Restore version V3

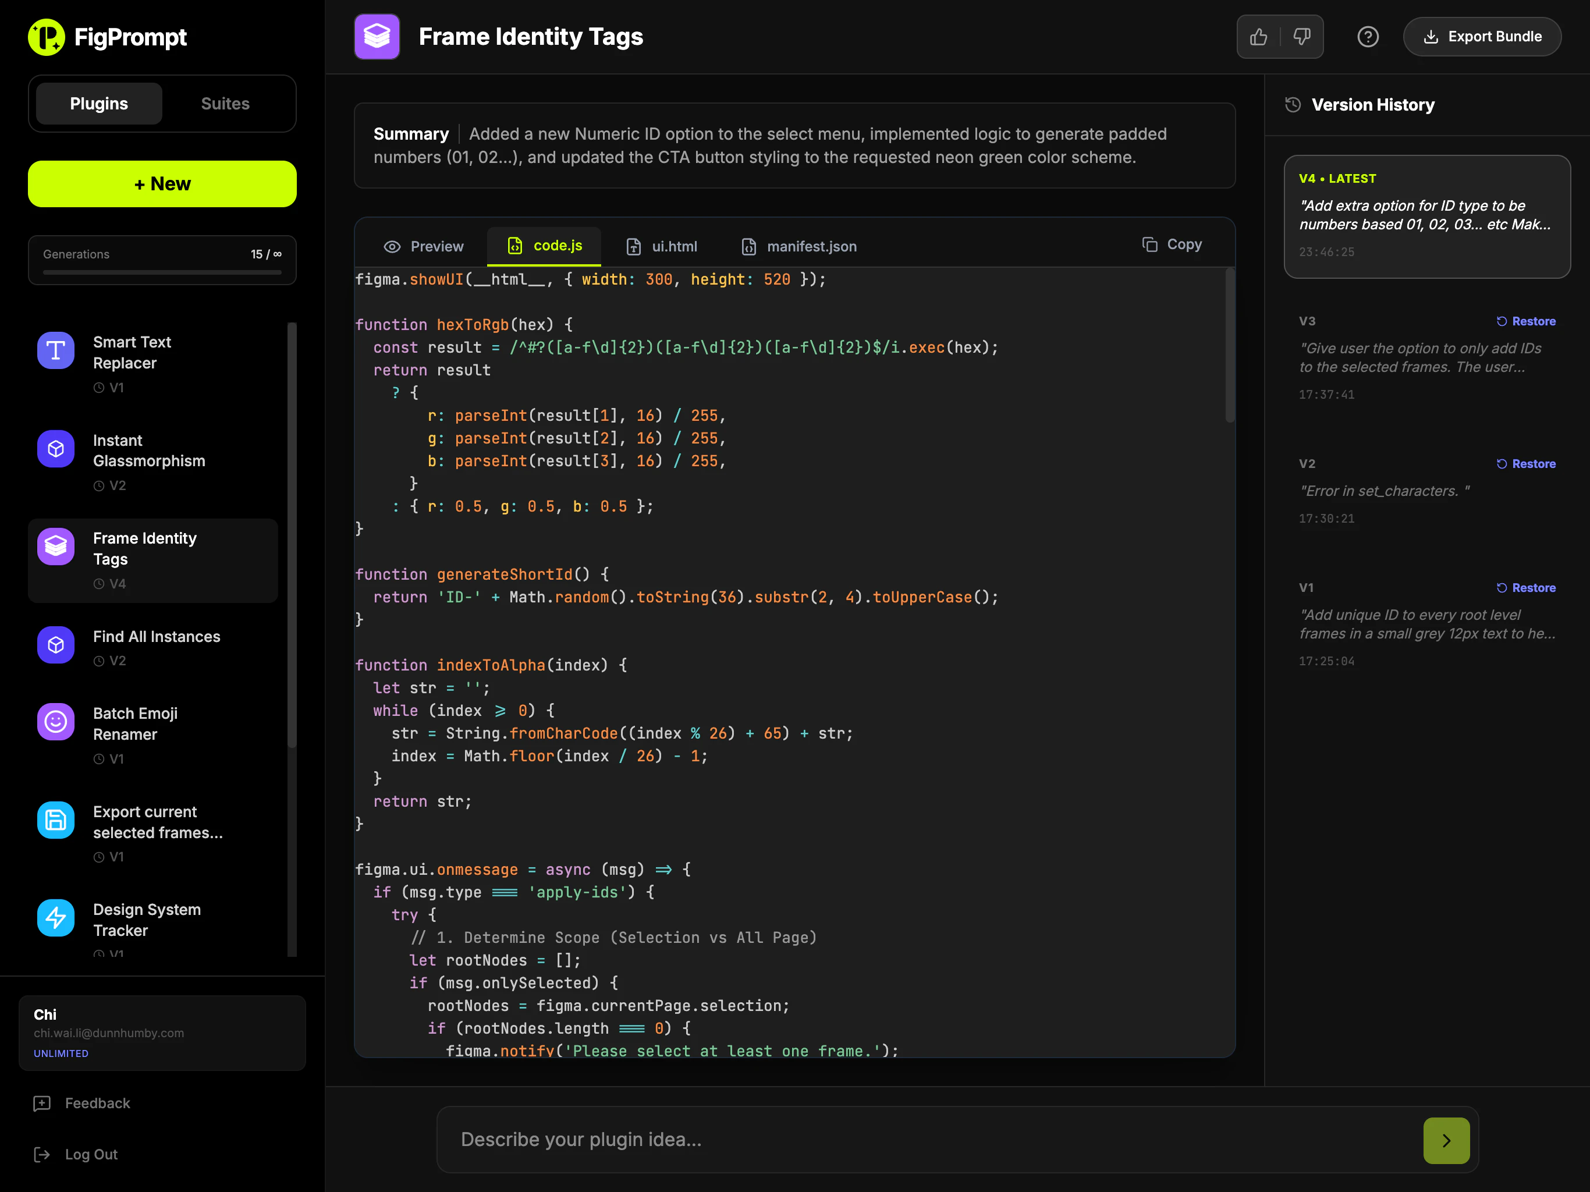(x=1526, y=321)
